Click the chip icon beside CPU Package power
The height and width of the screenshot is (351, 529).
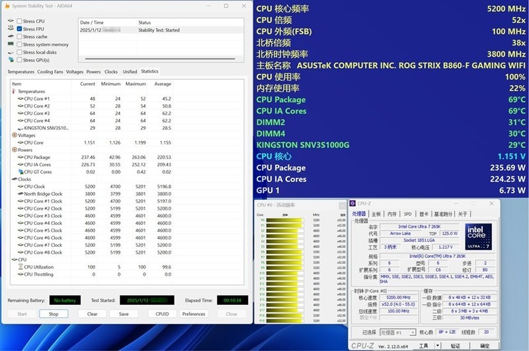[20, 157]
